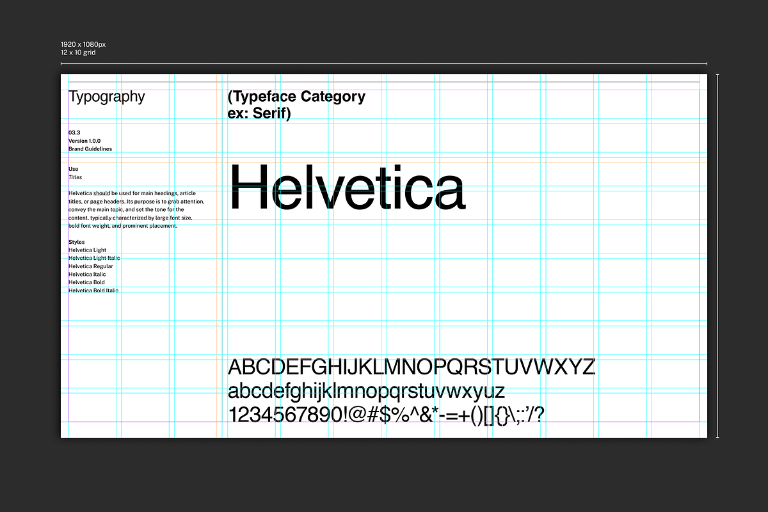768x512 pixels.
Task: Click the 'Helvetica Bold' style entry
Action: (86, 282)
